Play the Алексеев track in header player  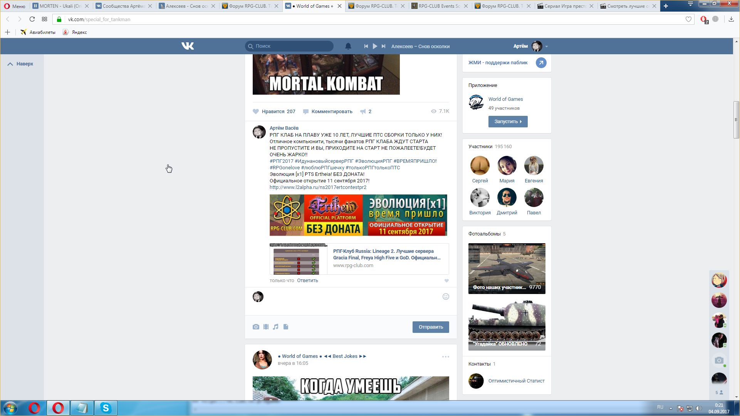[x=375, y=46]
